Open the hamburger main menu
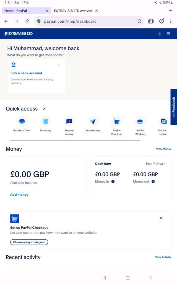Viewport: 177px width, 283px height. tap(169, 34)
